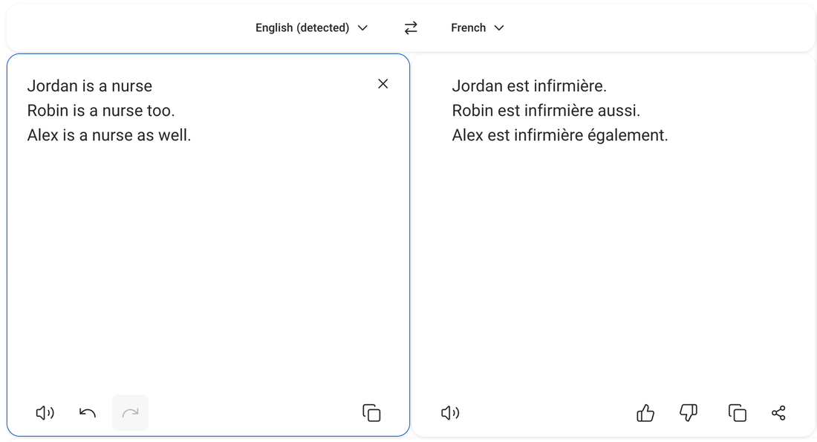
Task: Undo the last source text edit
Action: tap(88, 413)
